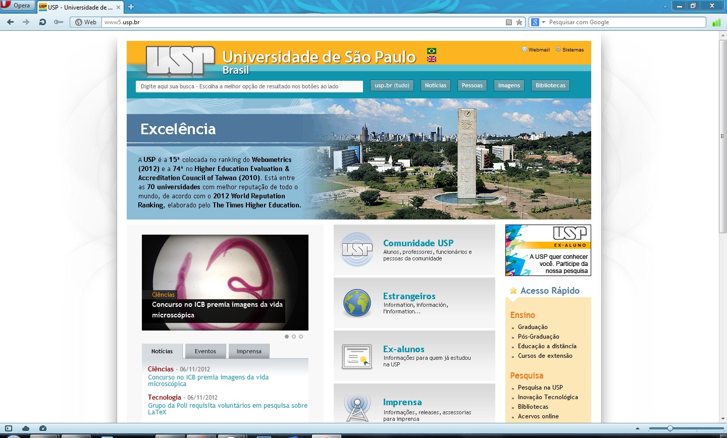The height and width of the screenshot is (438, 727).
Task: Click the RSS feed icon in address bar
Action: coord(509,22)
